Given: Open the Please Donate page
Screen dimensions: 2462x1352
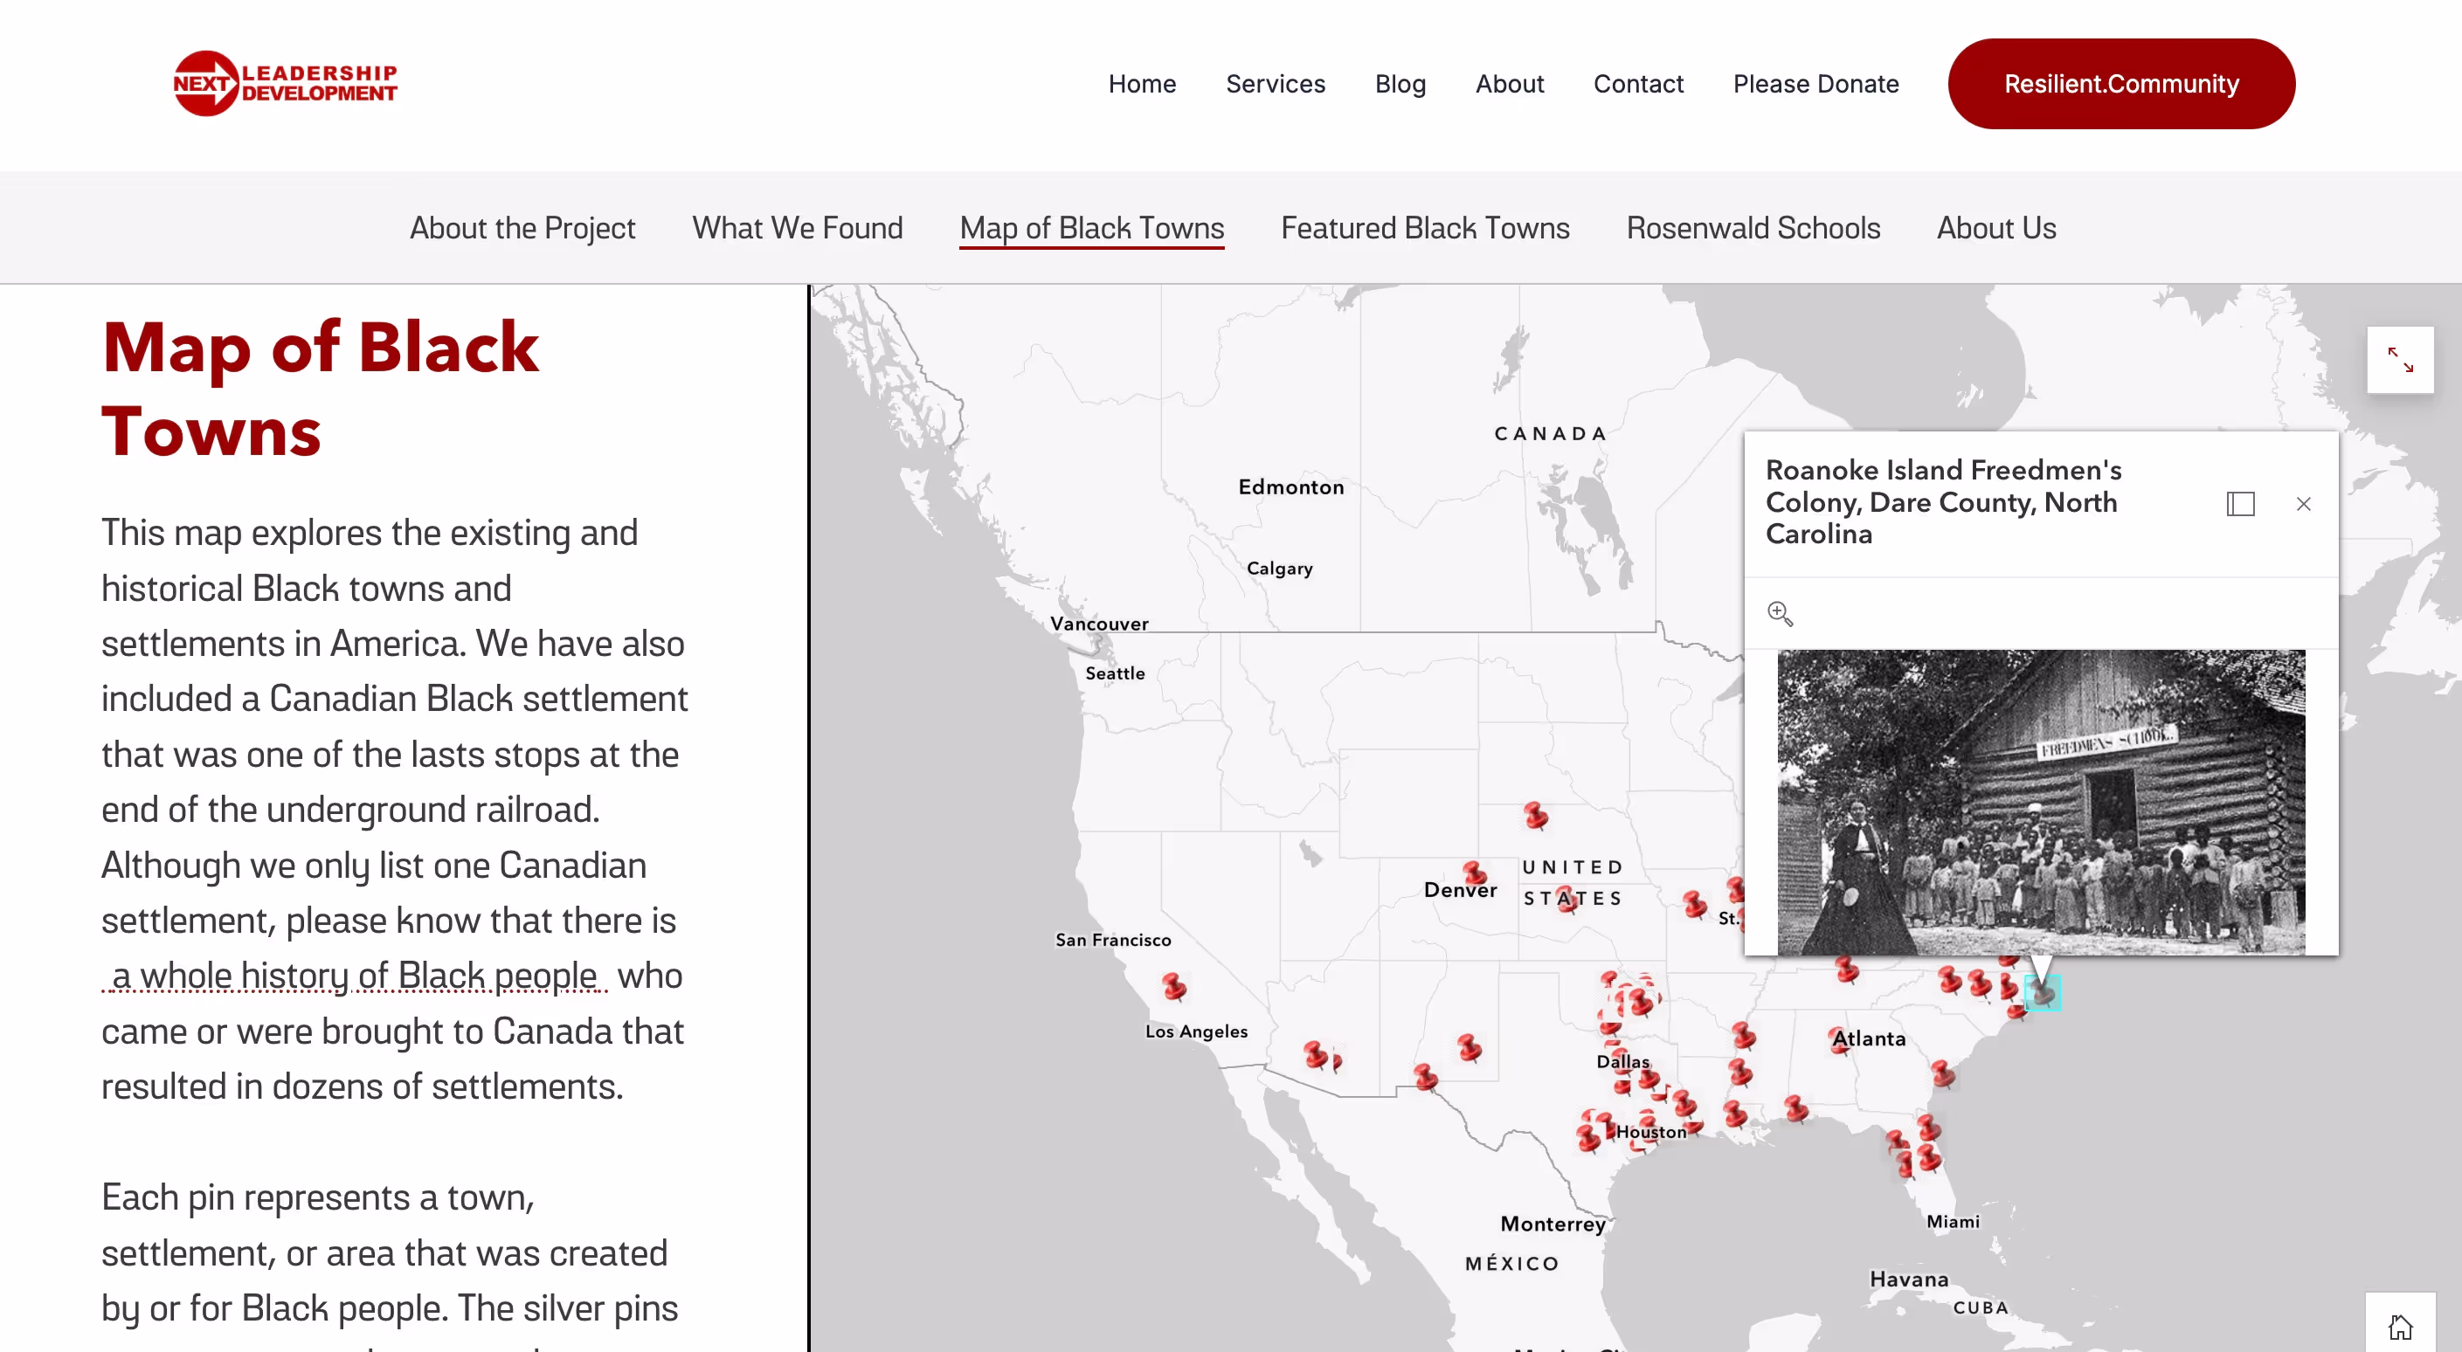Looking at the screenshot, I should (x=1815, y=84).
